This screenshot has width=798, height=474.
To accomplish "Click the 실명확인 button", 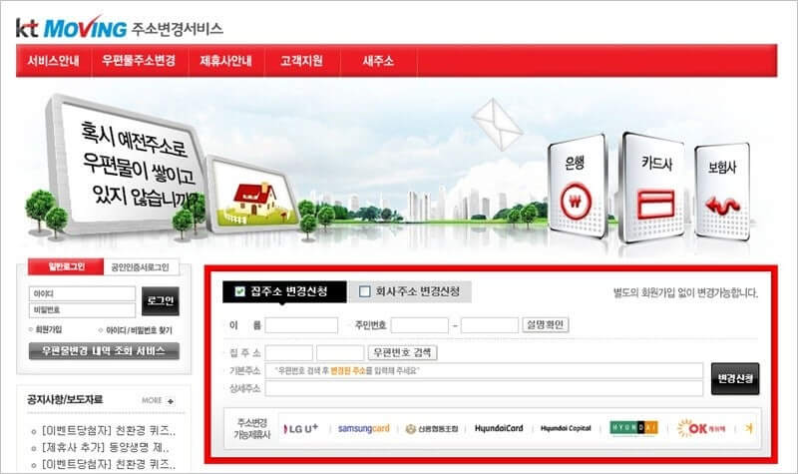I will click(x=545, y=325).
